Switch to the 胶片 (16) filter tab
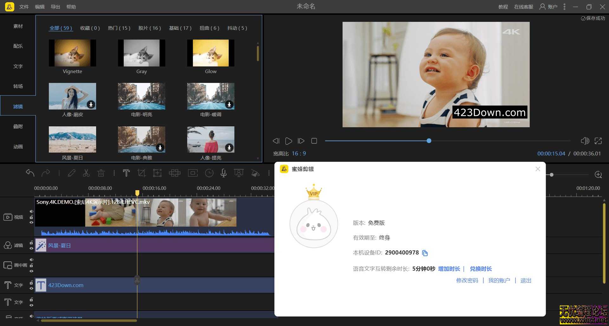This screenshot has height=326, width=609. click(x=149, y=28)
